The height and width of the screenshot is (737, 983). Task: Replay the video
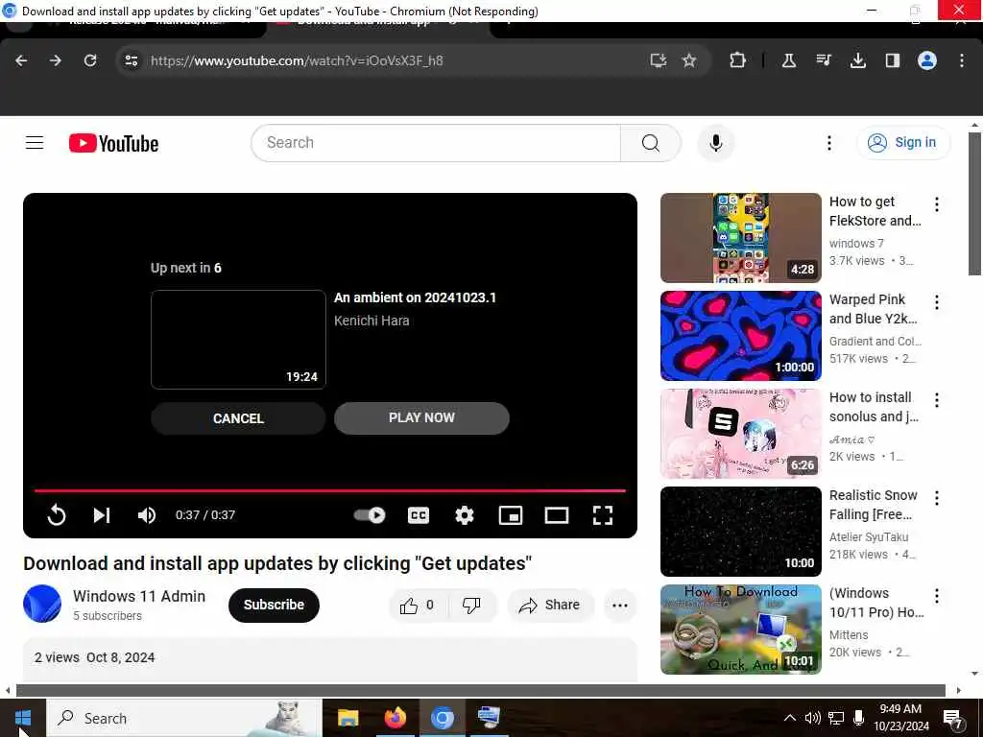tap(57, 515)
